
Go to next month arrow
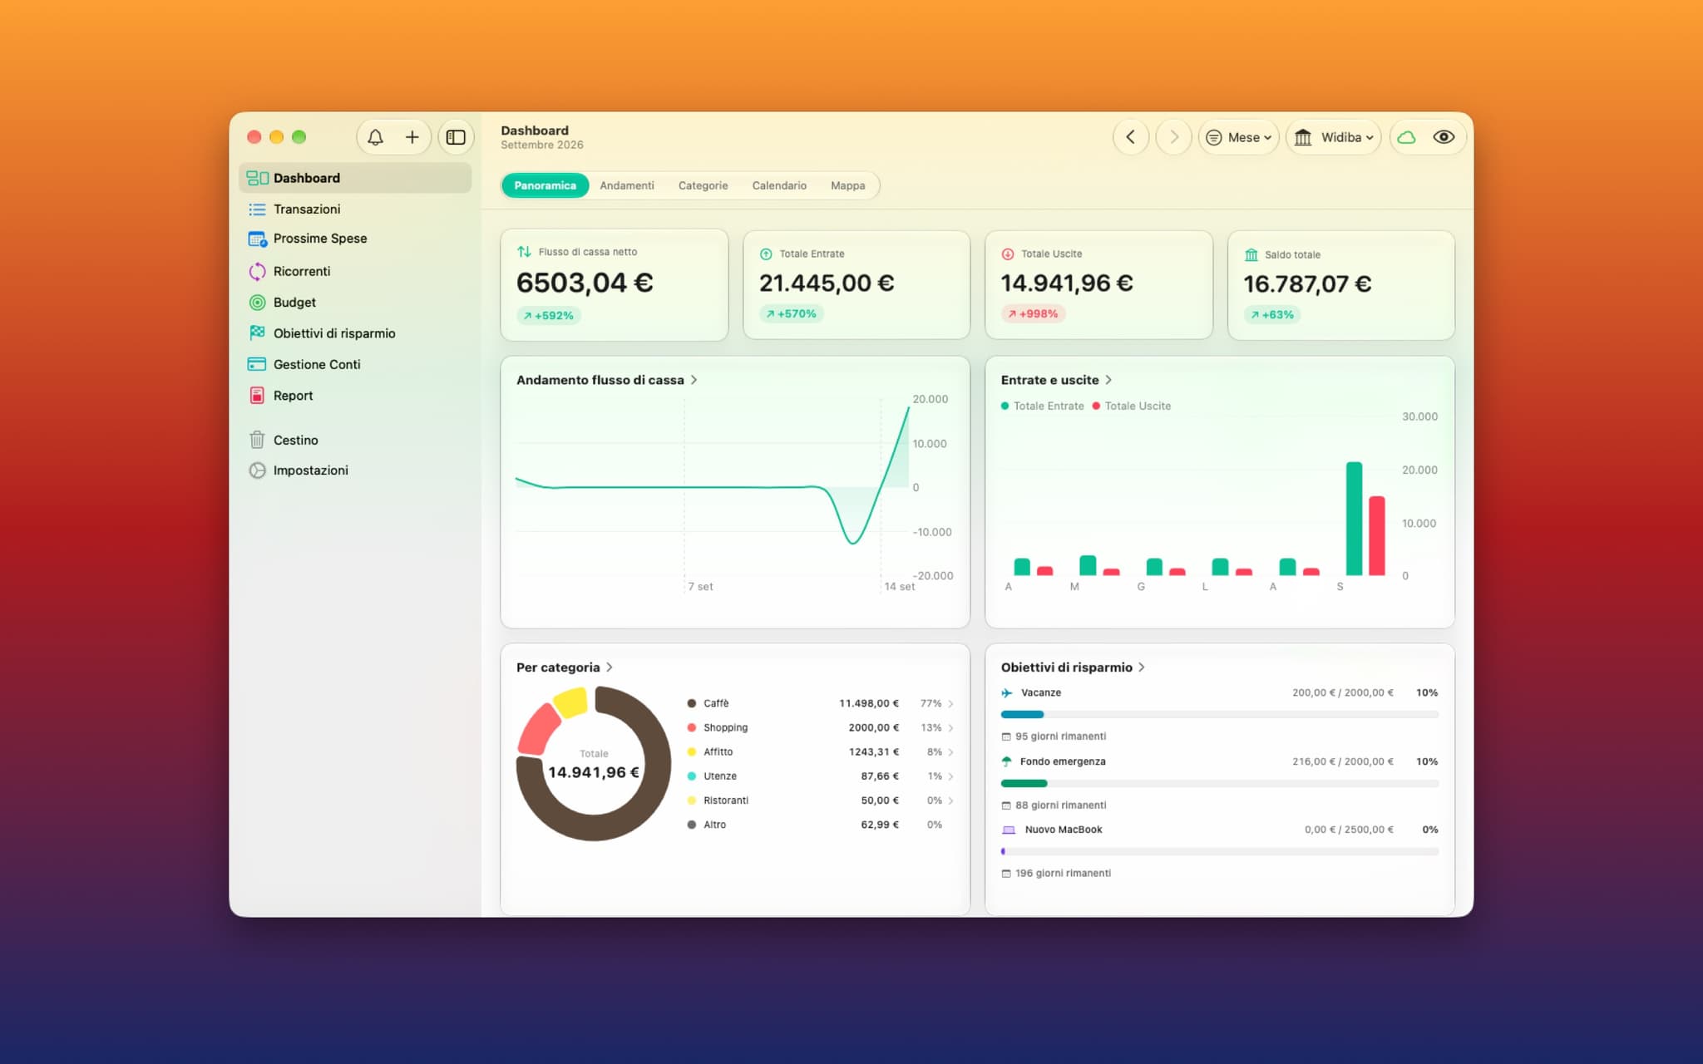pyautogui.click(x=1174, y=137)
